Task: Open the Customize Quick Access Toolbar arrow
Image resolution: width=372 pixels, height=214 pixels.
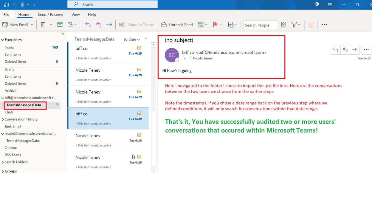Action: [x=34, y=5]
